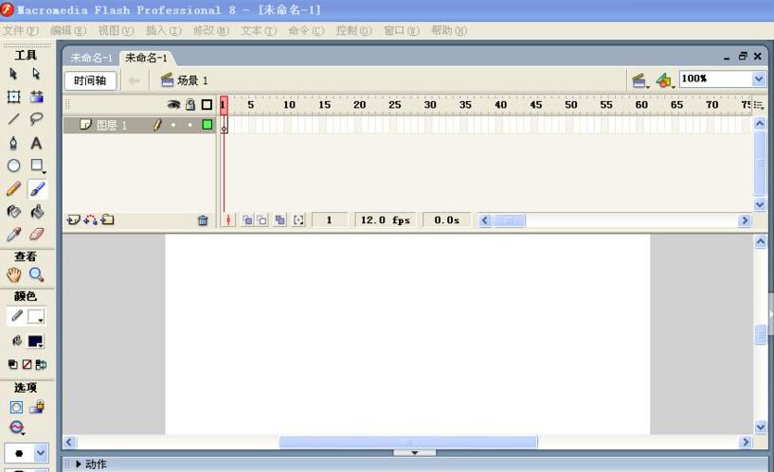Select the 图层 1 layer
Viewport: 774px width, 472px height.
coord(111,125)
